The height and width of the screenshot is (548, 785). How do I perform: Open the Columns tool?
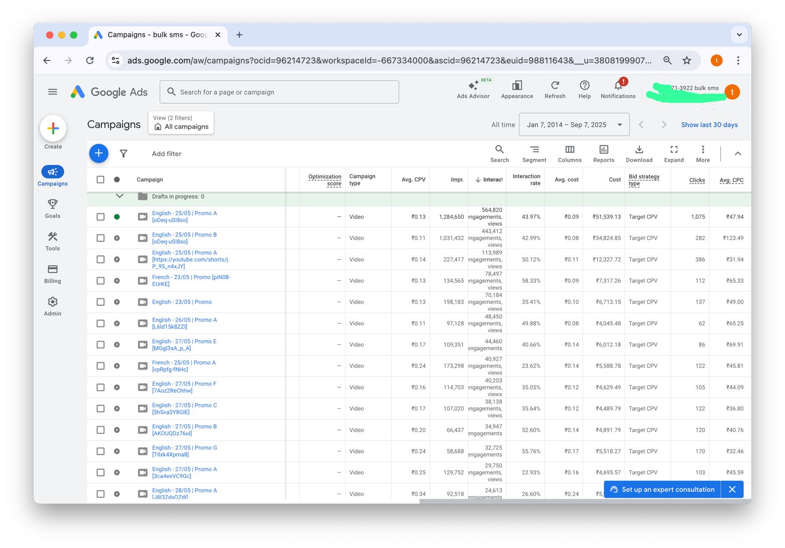click(x=570, y=153)
